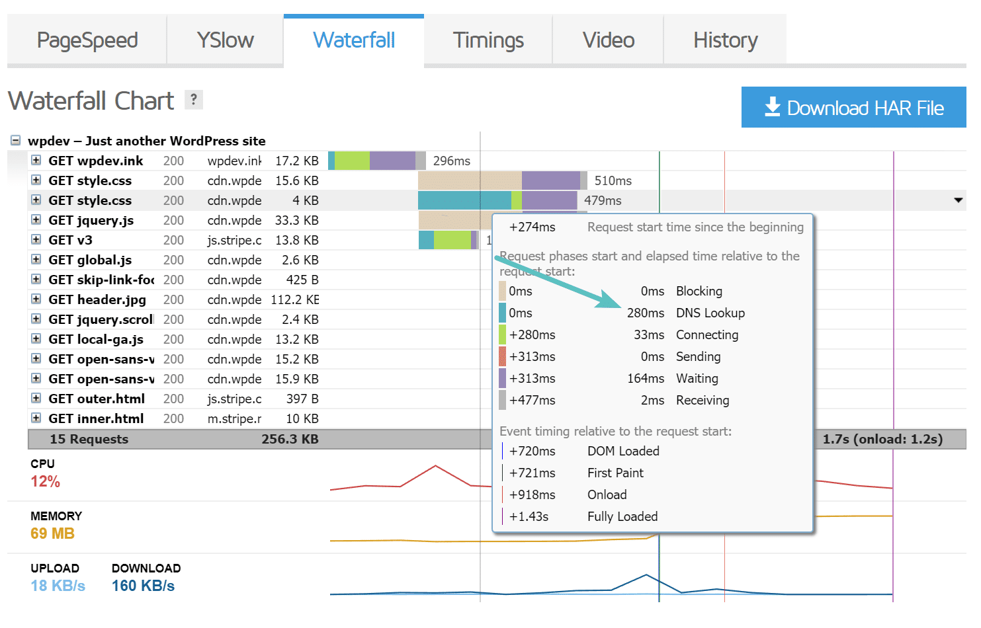981x628 pixels.
Task: Expand details for the GET header.jpg request
Action: [x=36, y=299]
